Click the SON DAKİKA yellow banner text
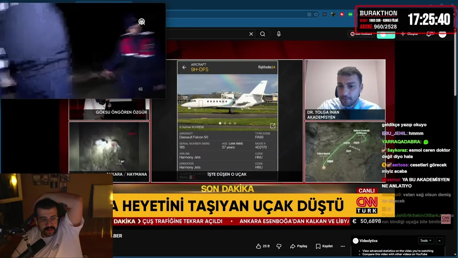This screenshot has height=258, width=458. 227,189
